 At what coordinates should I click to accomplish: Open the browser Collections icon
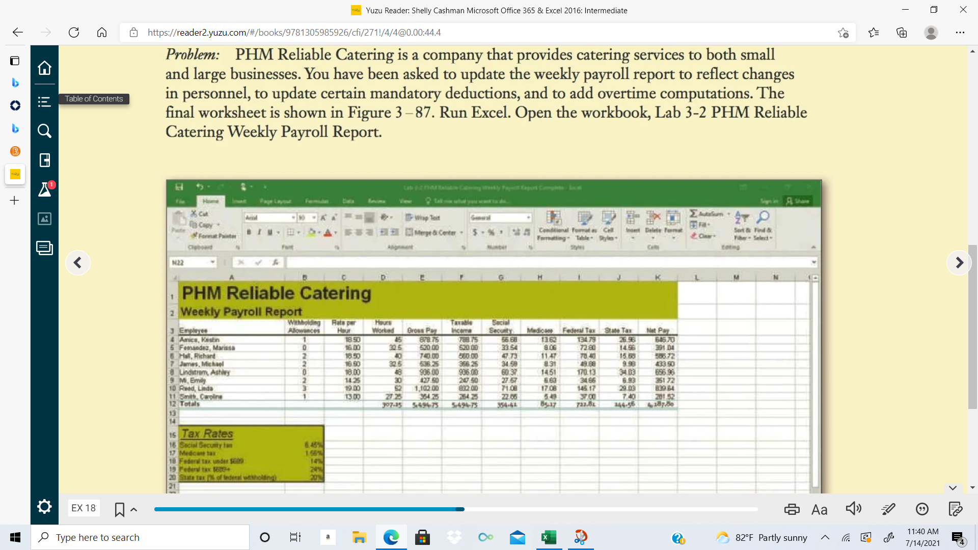point(902,33)
